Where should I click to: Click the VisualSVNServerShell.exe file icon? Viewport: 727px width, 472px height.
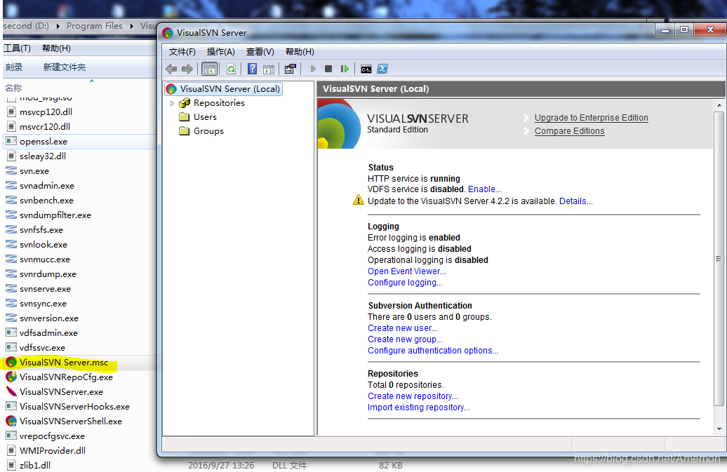[x=11, y=421]
